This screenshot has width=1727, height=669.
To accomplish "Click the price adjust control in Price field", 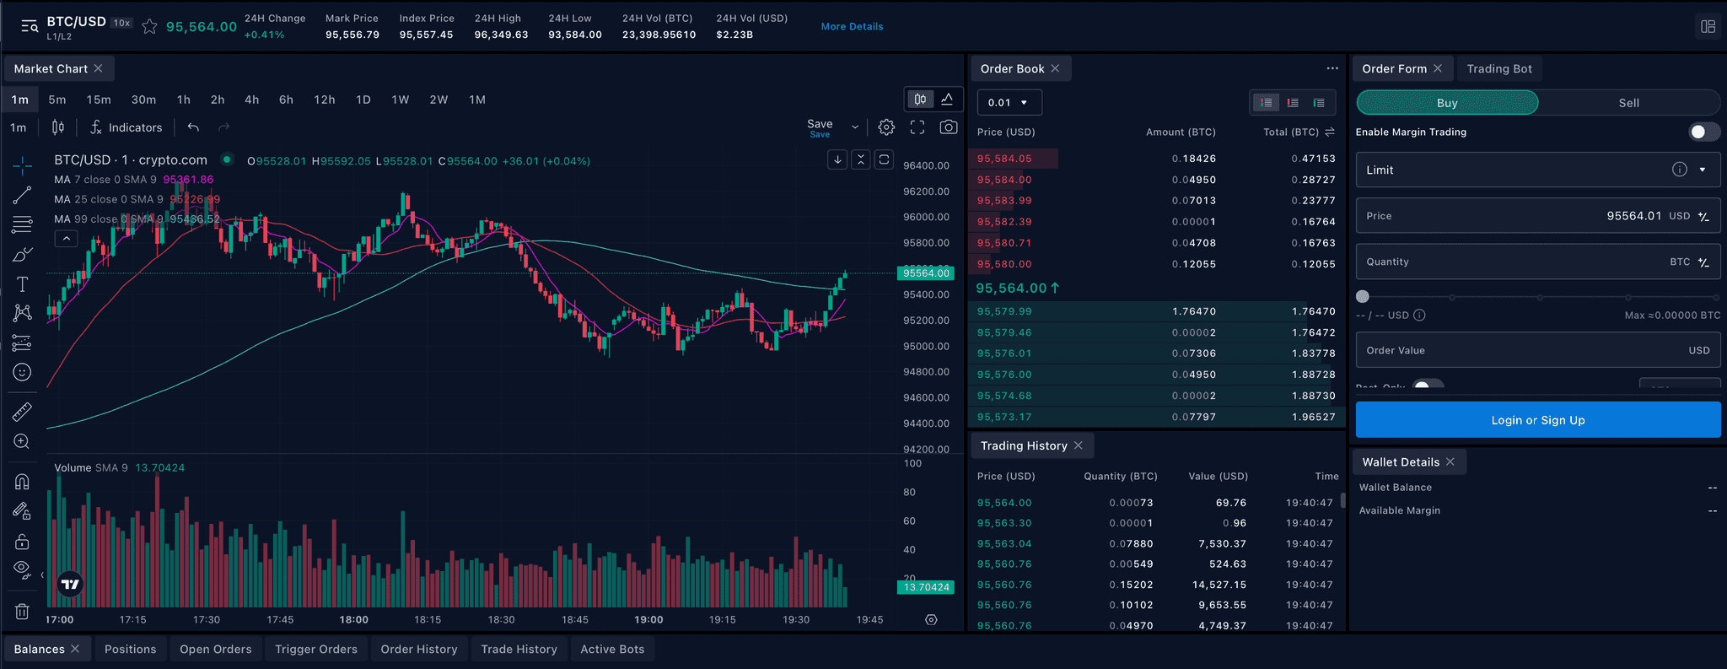I will click(1703, 216).
